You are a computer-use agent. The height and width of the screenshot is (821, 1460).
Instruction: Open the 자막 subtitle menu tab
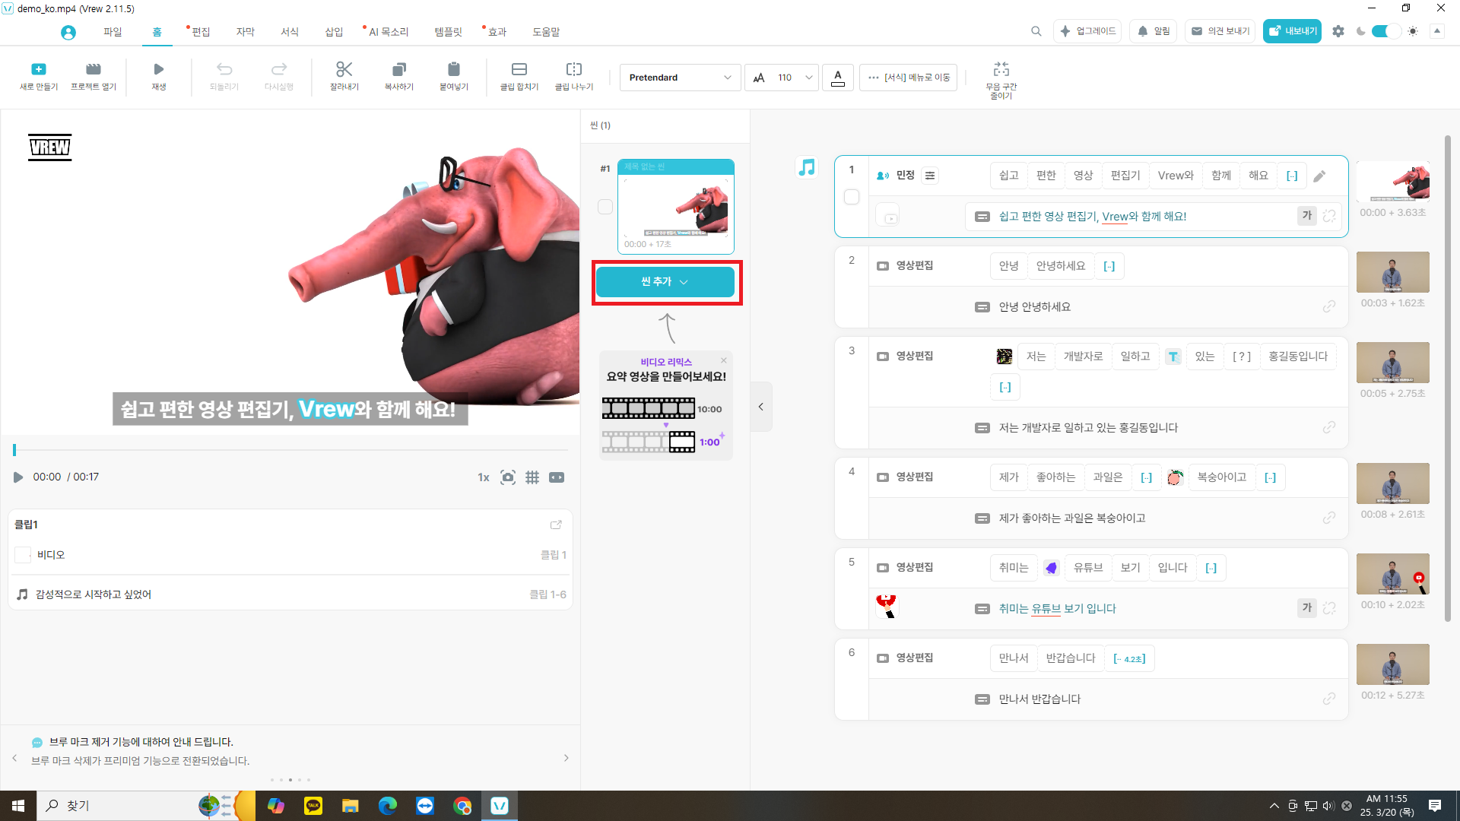point(245,32)
